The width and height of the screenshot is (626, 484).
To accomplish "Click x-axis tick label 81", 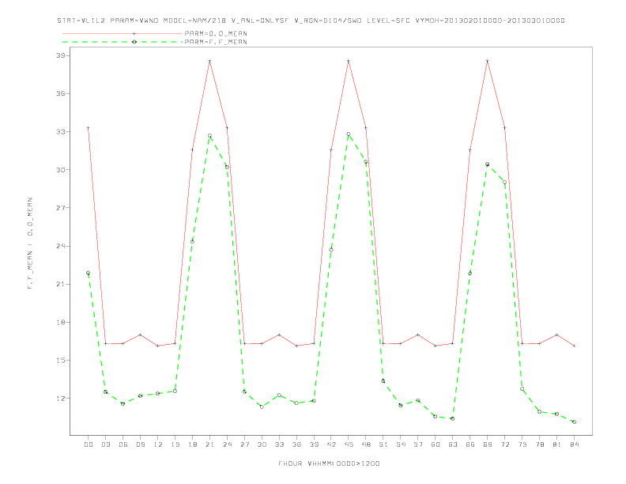I will 557,444.
